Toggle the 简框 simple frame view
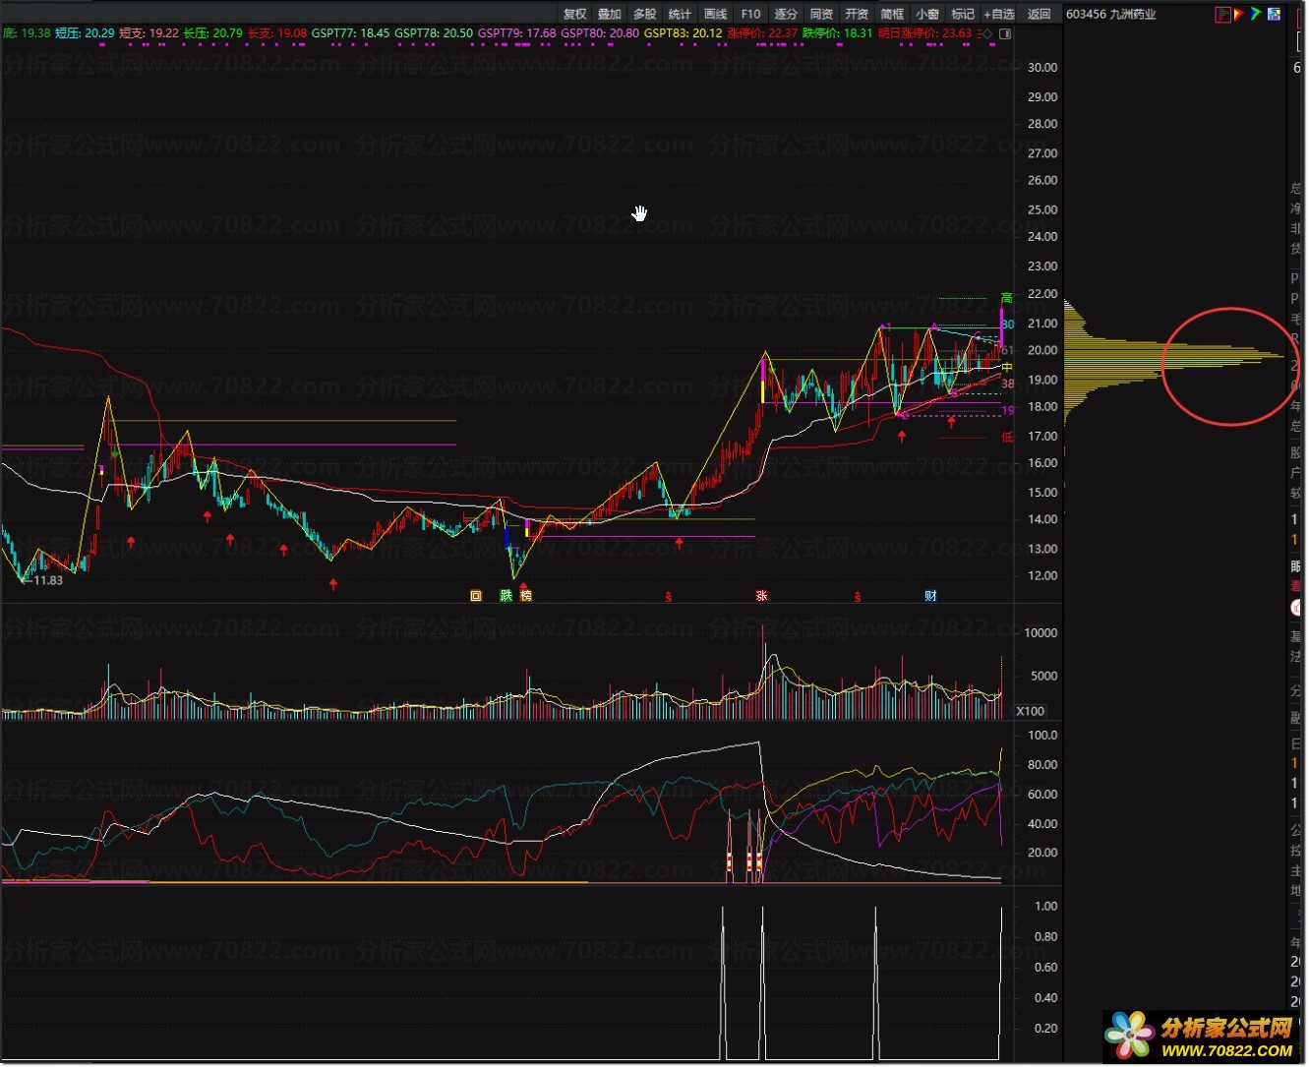1309x1067 pixels. coord(892,14)
